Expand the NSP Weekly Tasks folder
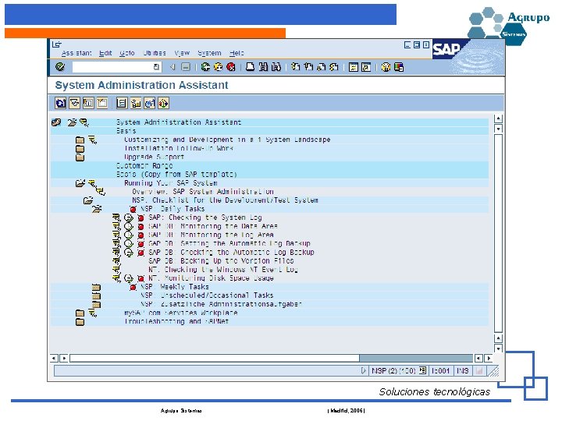This screenshot has width=562, height=421. pos(96,287)
